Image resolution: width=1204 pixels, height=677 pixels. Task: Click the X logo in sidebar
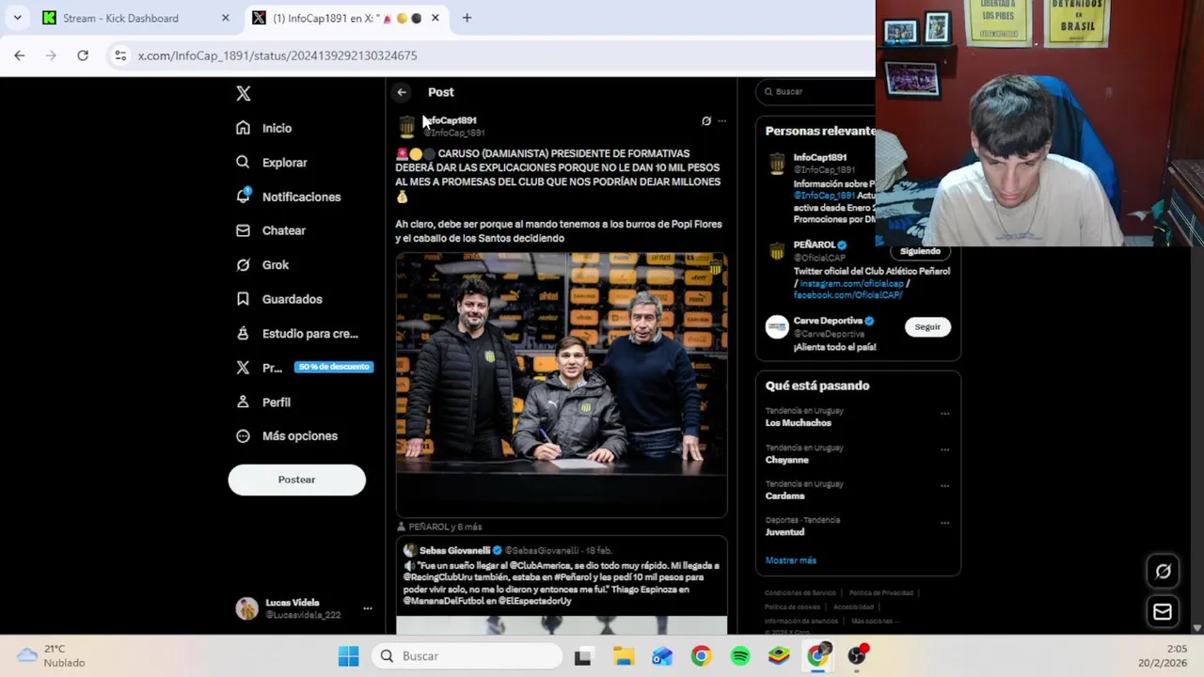tap(244, 93)
